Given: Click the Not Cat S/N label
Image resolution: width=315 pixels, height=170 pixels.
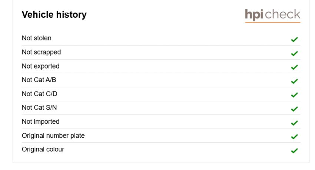Looking at the screenshot, I should [x=39, y=107].
